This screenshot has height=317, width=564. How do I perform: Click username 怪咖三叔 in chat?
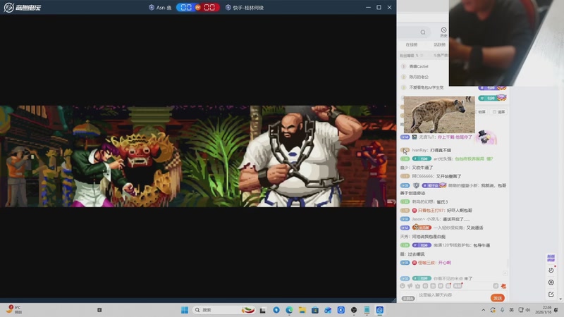point(427,263)
